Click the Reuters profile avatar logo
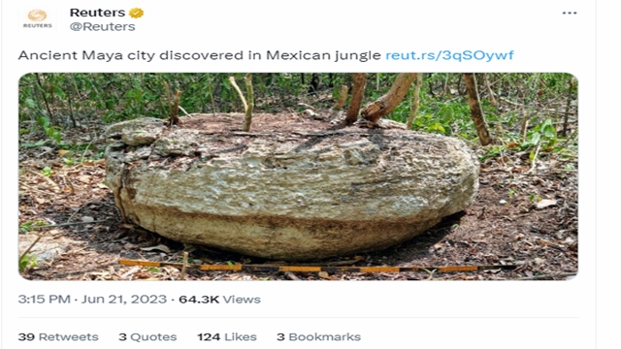 (x=37, y=18)
